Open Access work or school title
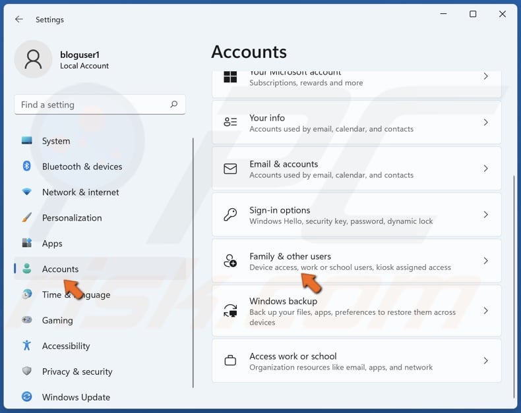The height and width of the screenshot is (413, 521). [293, 356]
